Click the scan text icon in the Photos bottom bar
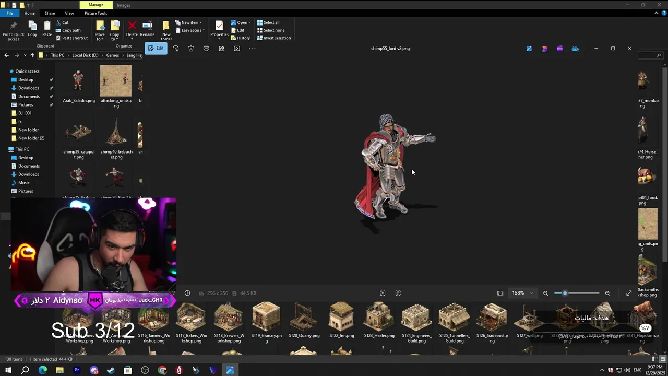This screenshot has width=668, height=376. click(398, 293)
